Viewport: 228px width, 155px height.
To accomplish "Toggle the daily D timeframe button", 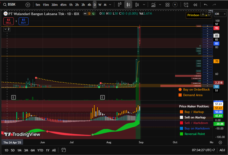I will (x=95, y=5).
